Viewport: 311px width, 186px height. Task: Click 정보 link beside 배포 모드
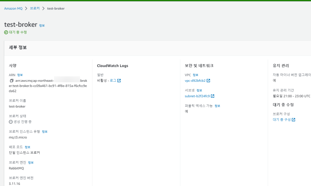(x=27, y=147)
